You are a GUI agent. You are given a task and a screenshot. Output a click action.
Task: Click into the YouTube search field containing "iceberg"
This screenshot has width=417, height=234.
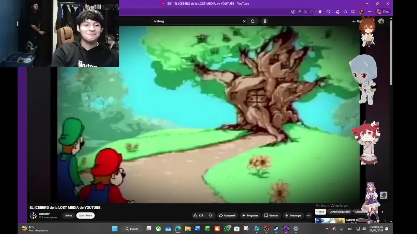[x=196, y=21]
